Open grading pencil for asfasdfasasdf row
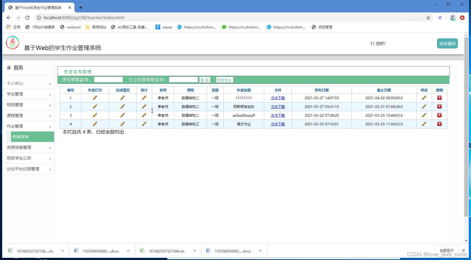The image size is (471, 260). point(95,115)
